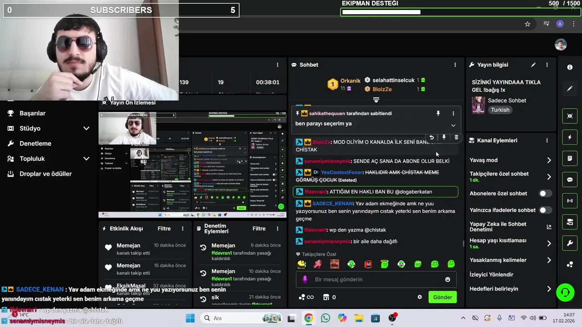Image resolution: width=582 pixels, height=327 pixels.
Task: Open Hesap yaşı kısıtlaması settings
Action: pos(510,243)
